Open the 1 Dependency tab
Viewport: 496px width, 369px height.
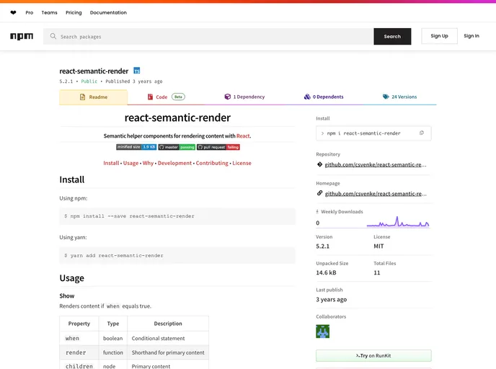coord(244,97)
